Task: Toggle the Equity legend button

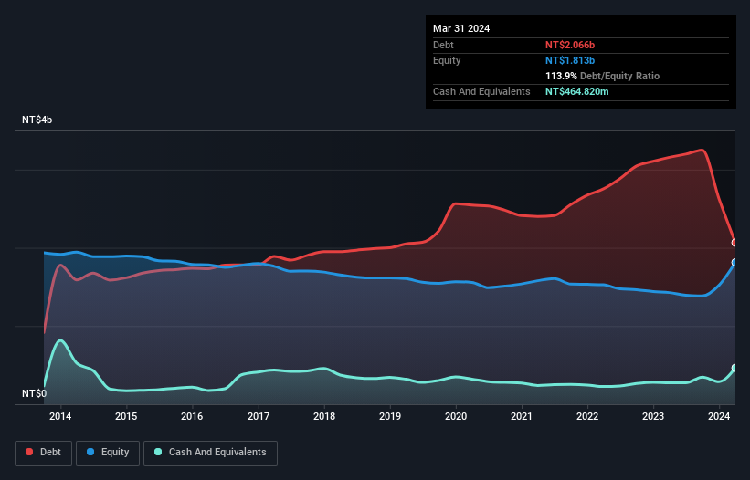Action: pos(108,453)
